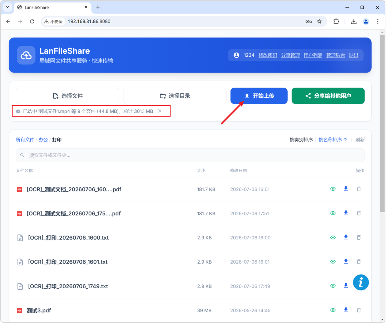Image resolution: width=386 pixels, height=323 pixels.
Task: Open the 修改密码 link
Action: [x=268, y=55]
